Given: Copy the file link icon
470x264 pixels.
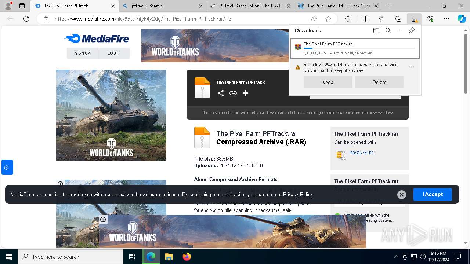Looking at the screenshot, I should (x=233, y=93).
